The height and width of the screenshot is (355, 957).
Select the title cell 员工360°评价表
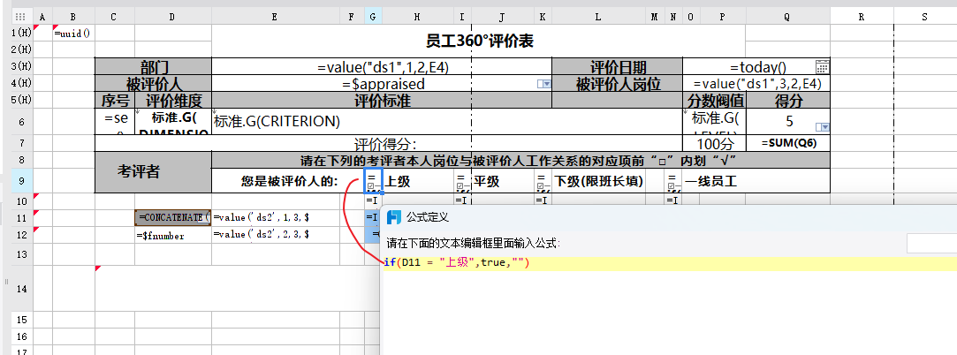point(479,41)
